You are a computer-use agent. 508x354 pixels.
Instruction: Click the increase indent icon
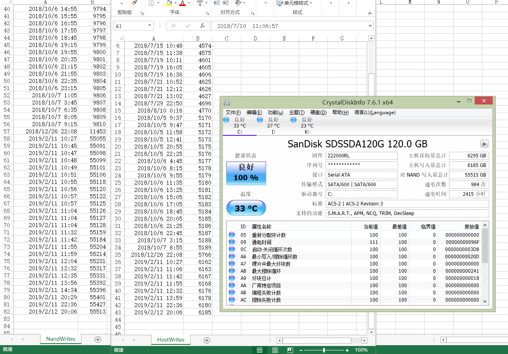pos(227,3)
